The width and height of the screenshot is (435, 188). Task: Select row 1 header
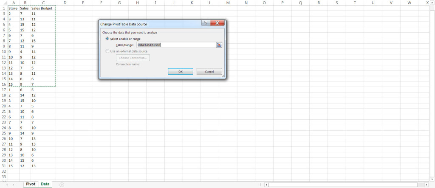tap(4, 8)
